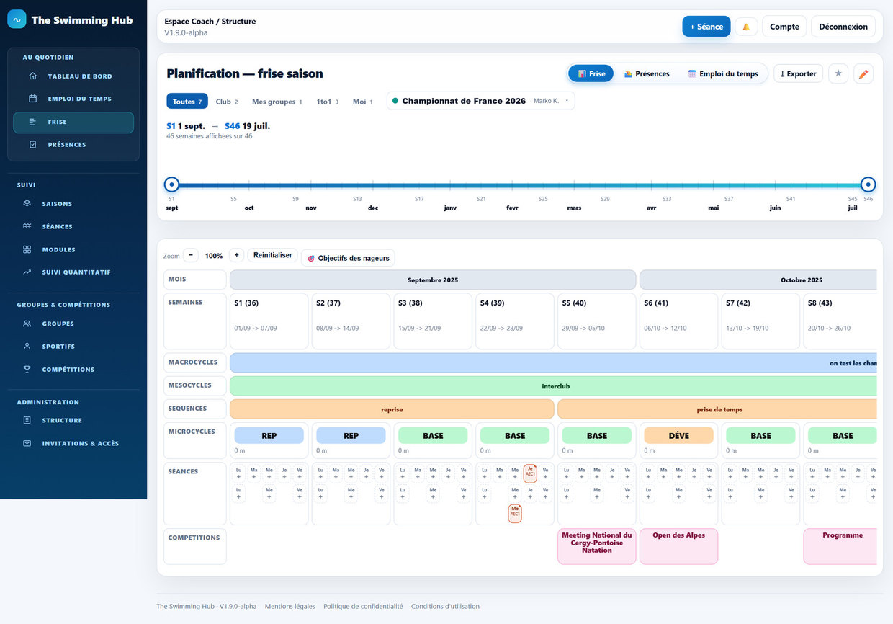Click the pencil edit icon
Screen dimensions: 893x624
click(x=863, y=73)
